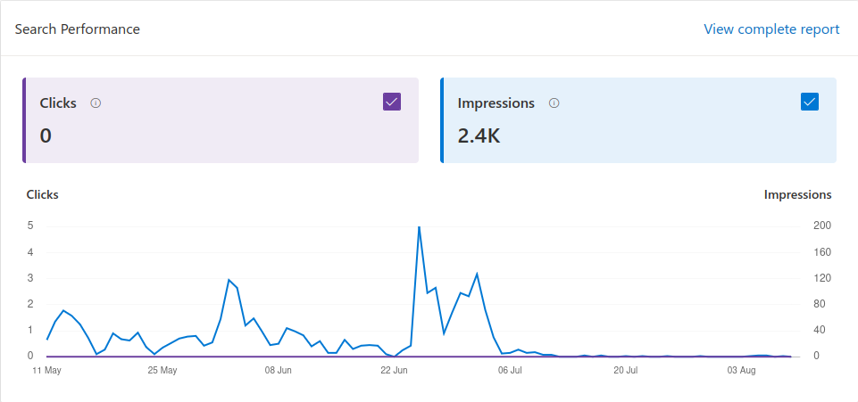Viewport: 858px width, 402px height.
Task: Click the Search Performance heading
Action: tap(77, 29)
